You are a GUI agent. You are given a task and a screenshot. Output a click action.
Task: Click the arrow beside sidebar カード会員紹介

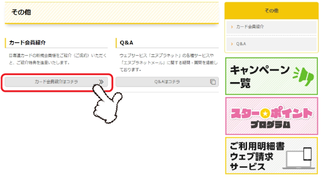pyautogui.click(x=232, y=27)
